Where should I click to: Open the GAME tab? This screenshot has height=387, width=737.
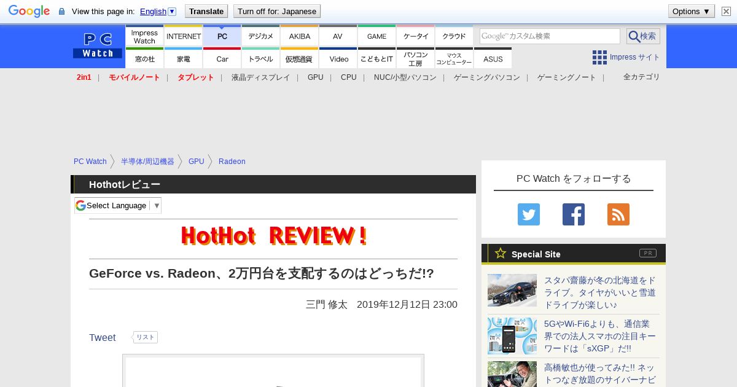click(x=376, y=36)
